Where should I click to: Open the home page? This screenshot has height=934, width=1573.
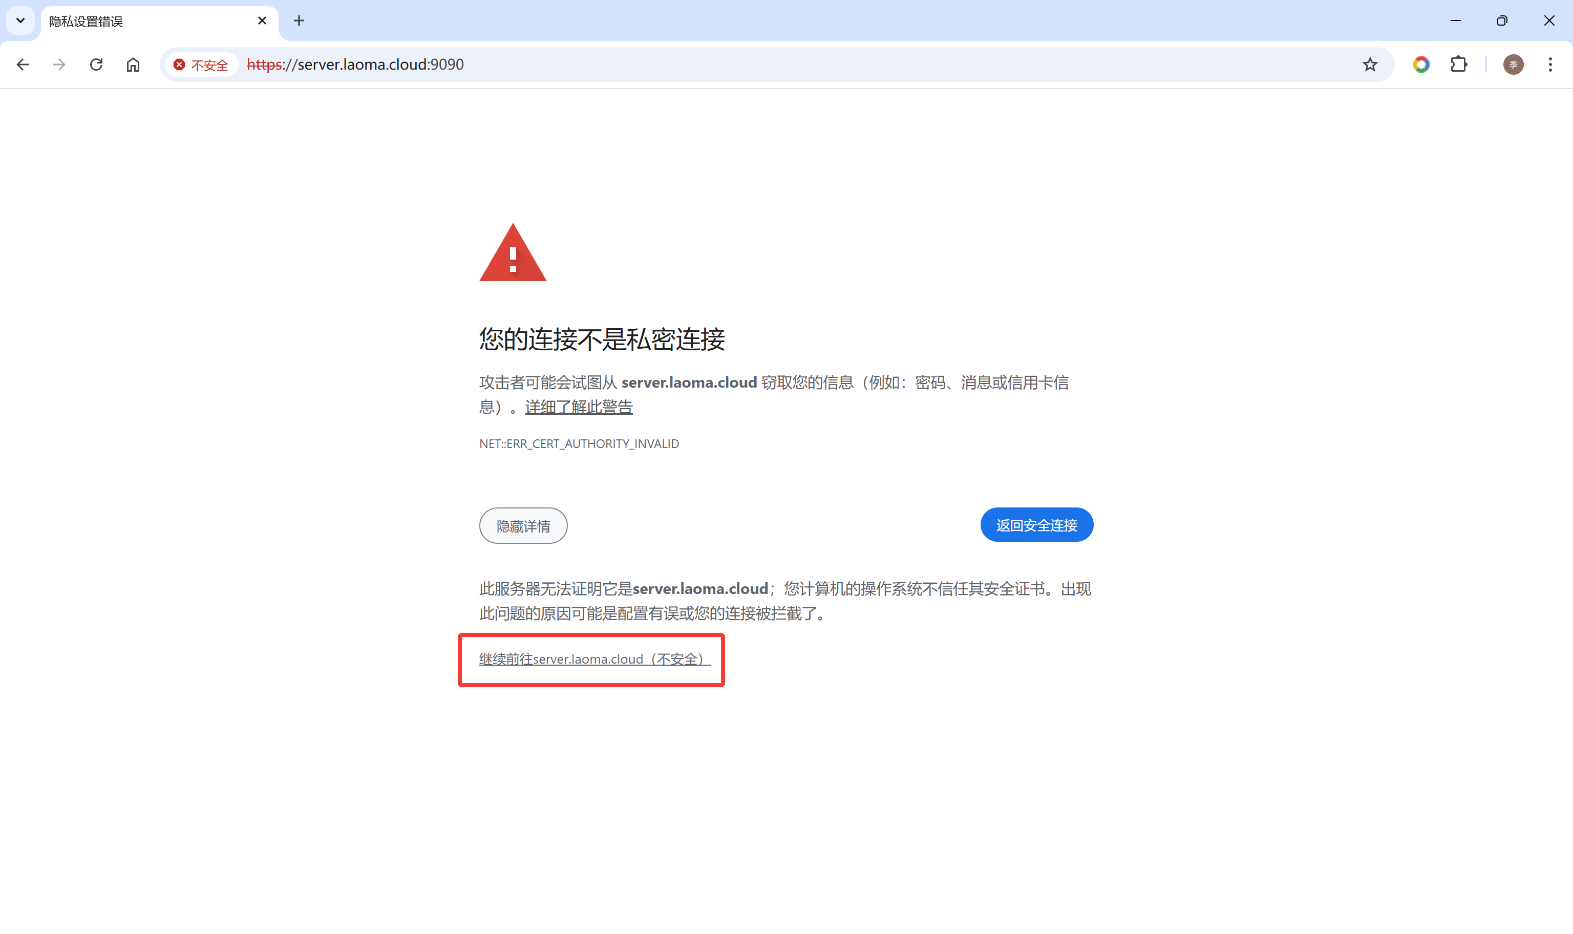133,64
